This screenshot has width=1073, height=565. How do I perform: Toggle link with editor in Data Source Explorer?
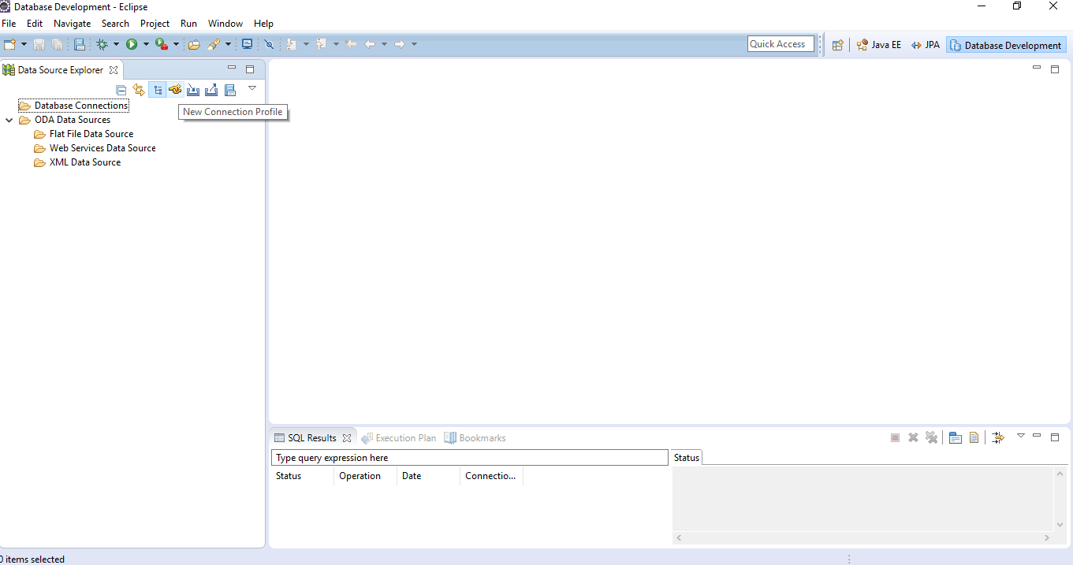coord(138,89)
